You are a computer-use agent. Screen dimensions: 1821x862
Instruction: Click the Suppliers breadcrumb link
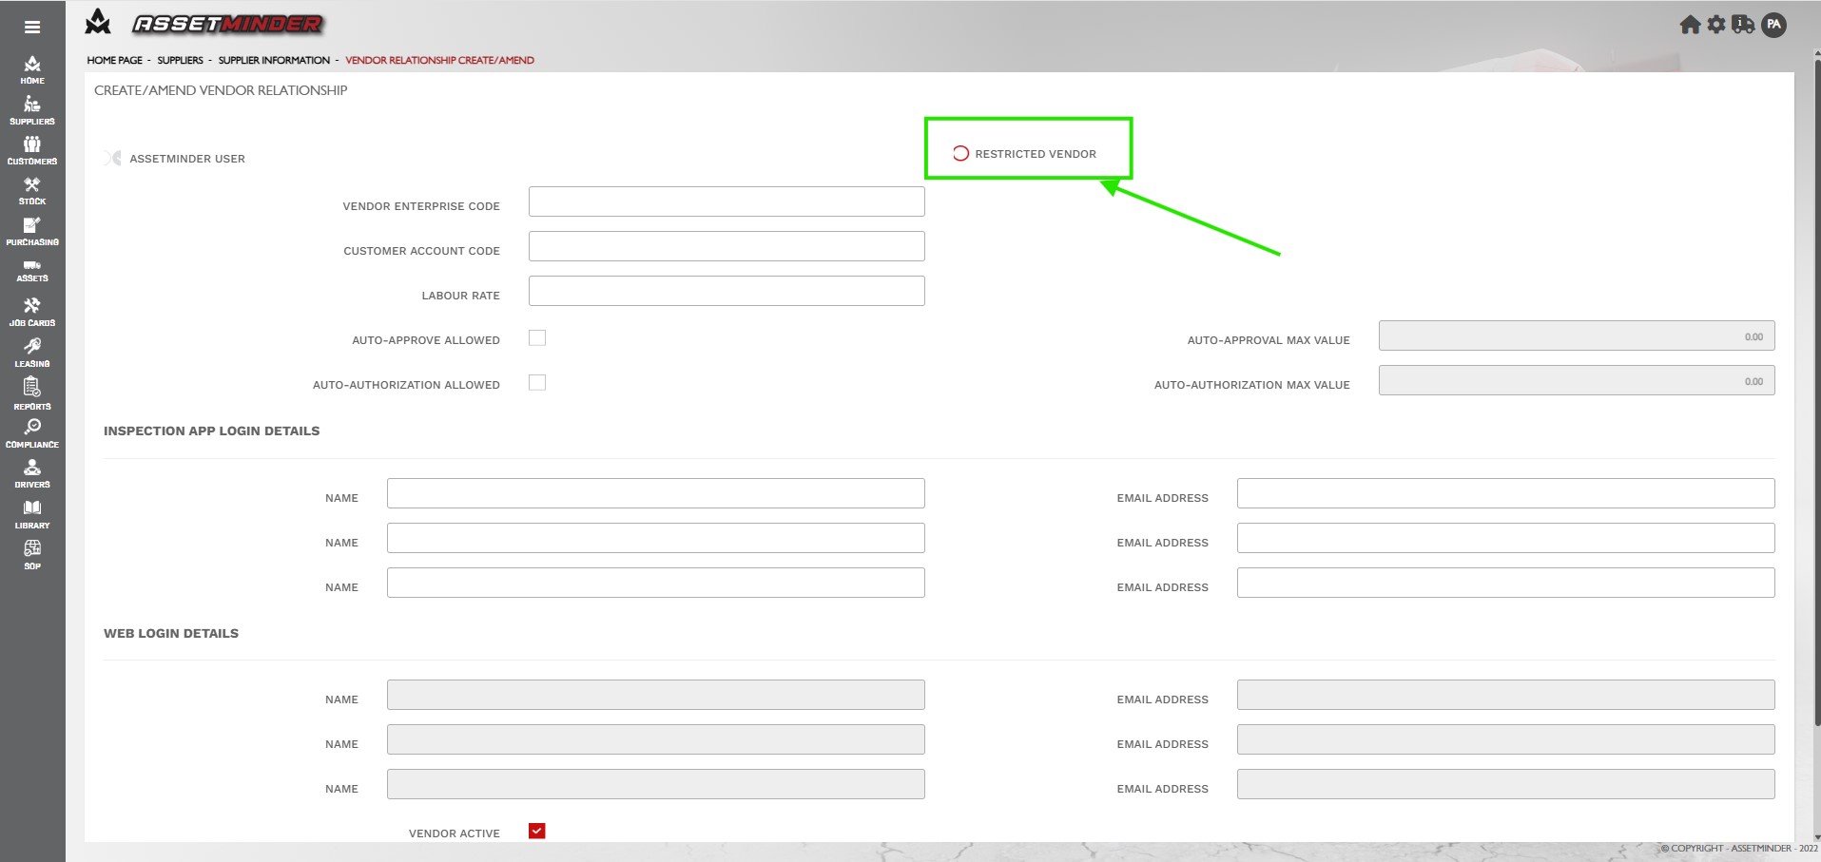tap(180, 60)
